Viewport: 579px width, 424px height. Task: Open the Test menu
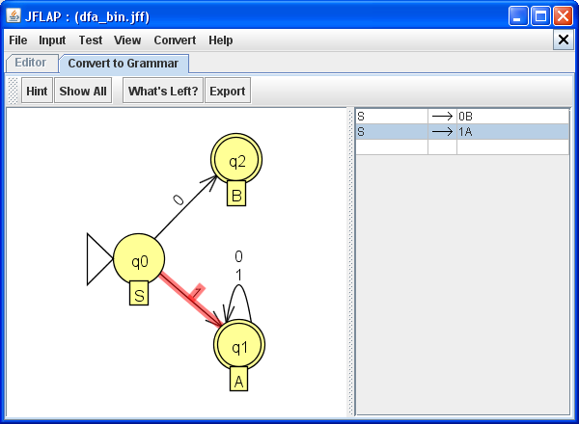point(91,40)
